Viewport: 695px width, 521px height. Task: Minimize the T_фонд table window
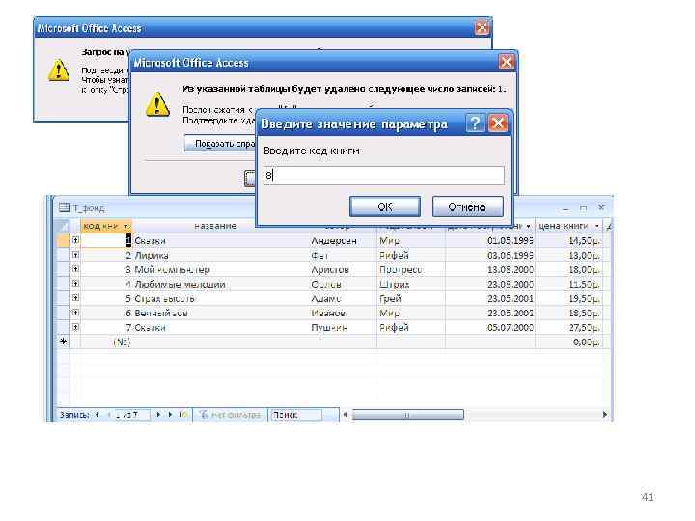pyautogui.click(x=565, y=207)
